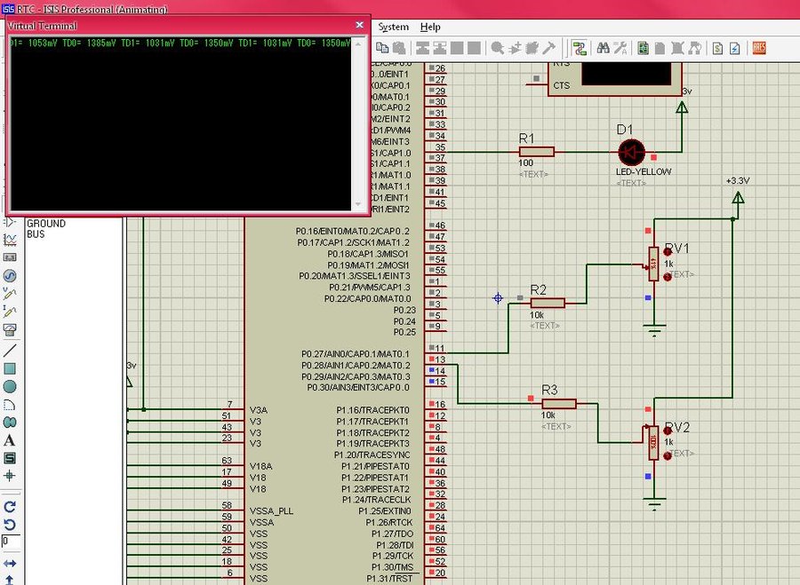The height and width of the screenshot is (585, 800).
Task: Select GROUND in the terminals list
Action: pos(46,224)
